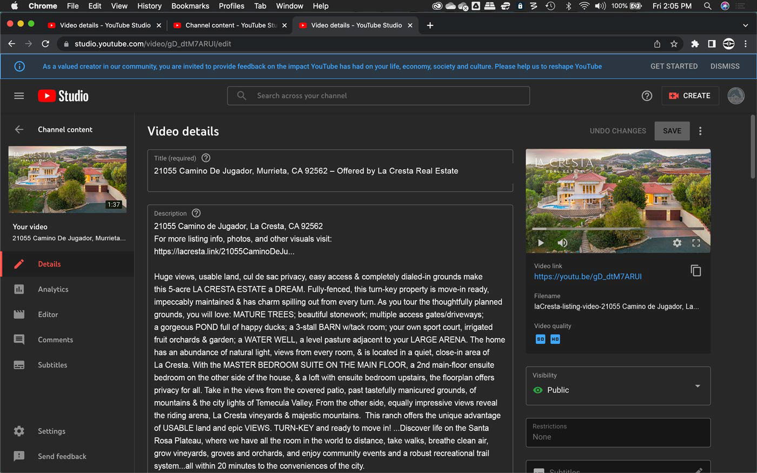Switch to first Video details tab
This screenshot has width=757, height=473.
[105, 25]
